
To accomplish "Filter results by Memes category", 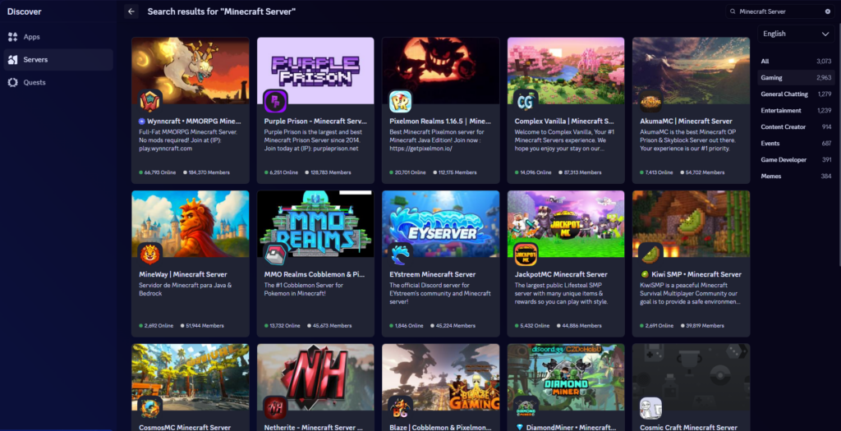I will click(796, 177).
